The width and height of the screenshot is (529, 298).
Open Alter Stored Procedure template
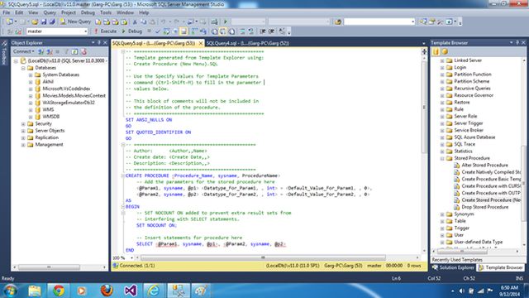coord(484,166)
